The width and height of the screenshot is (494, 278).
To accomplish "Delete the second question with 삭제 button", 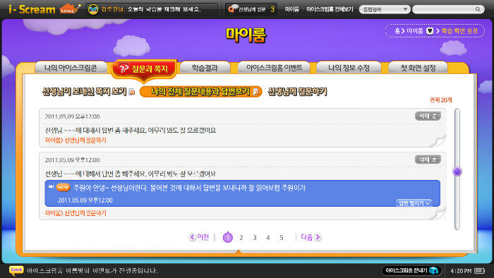I will point(428,159).
